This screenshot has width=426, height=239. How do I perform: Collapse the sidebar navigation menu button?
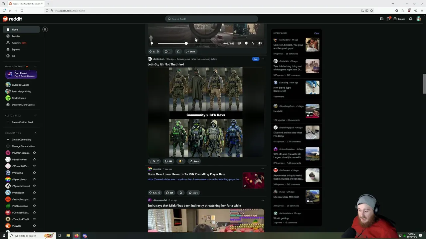click(x=45, y=29)
